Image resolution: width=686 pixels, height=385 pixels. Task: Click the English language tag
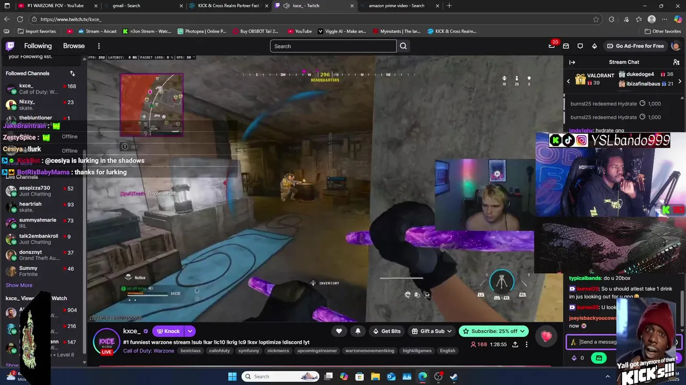pyautogui.click(x=447, y=351)
